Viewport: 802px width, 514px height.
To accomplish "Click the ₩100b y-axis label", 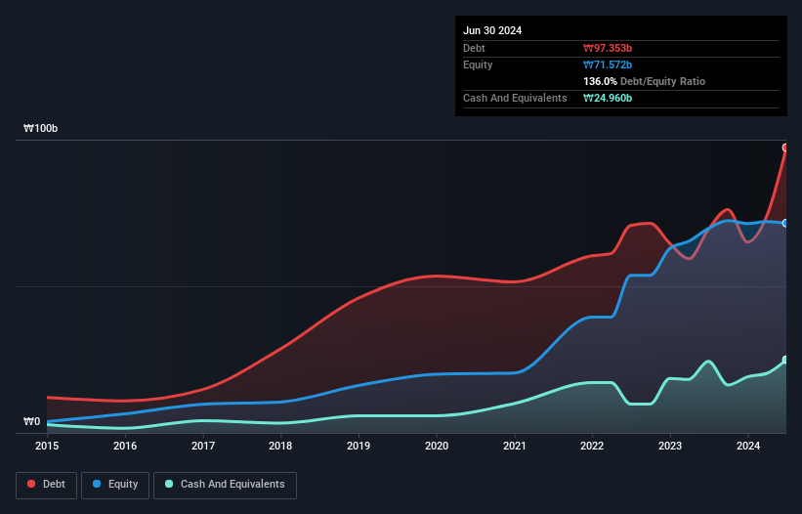I will tap(40, 128).
